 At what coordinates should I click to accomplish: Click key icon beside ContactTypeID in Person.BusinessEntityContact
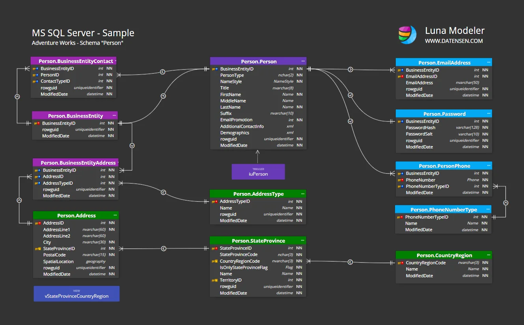tap(35, 81)
